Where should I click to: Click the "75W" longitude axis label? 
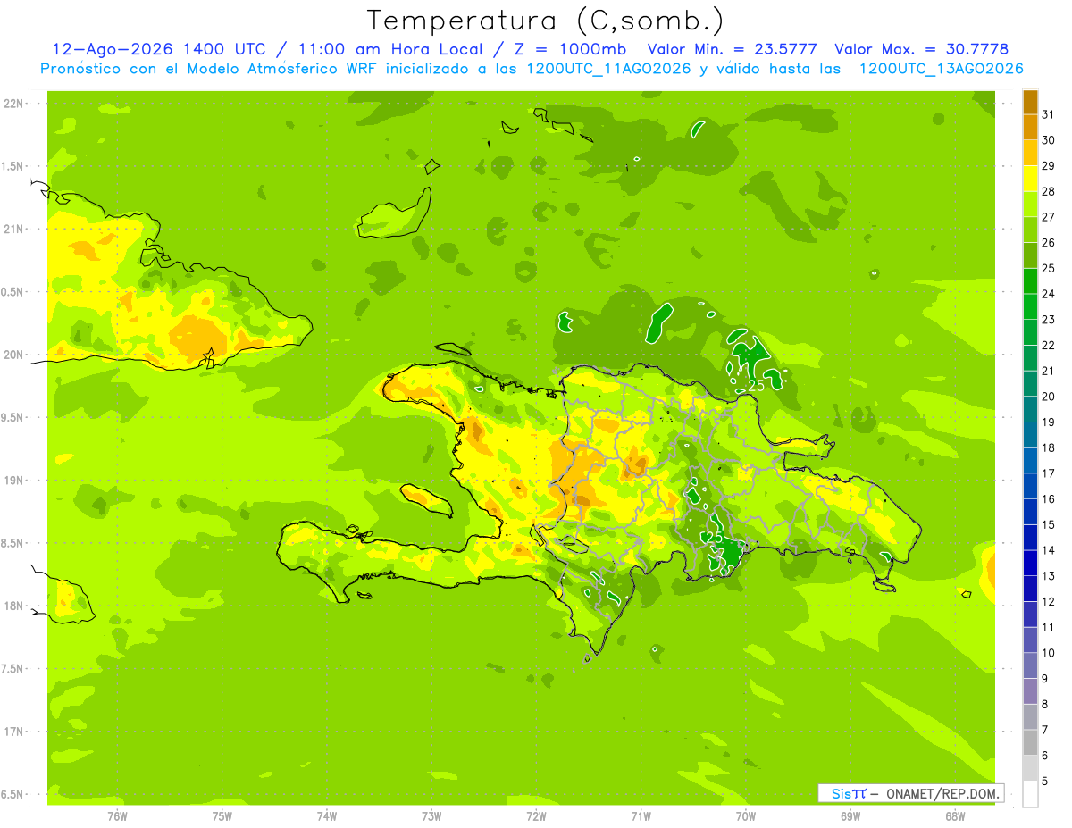click(222, 815)
